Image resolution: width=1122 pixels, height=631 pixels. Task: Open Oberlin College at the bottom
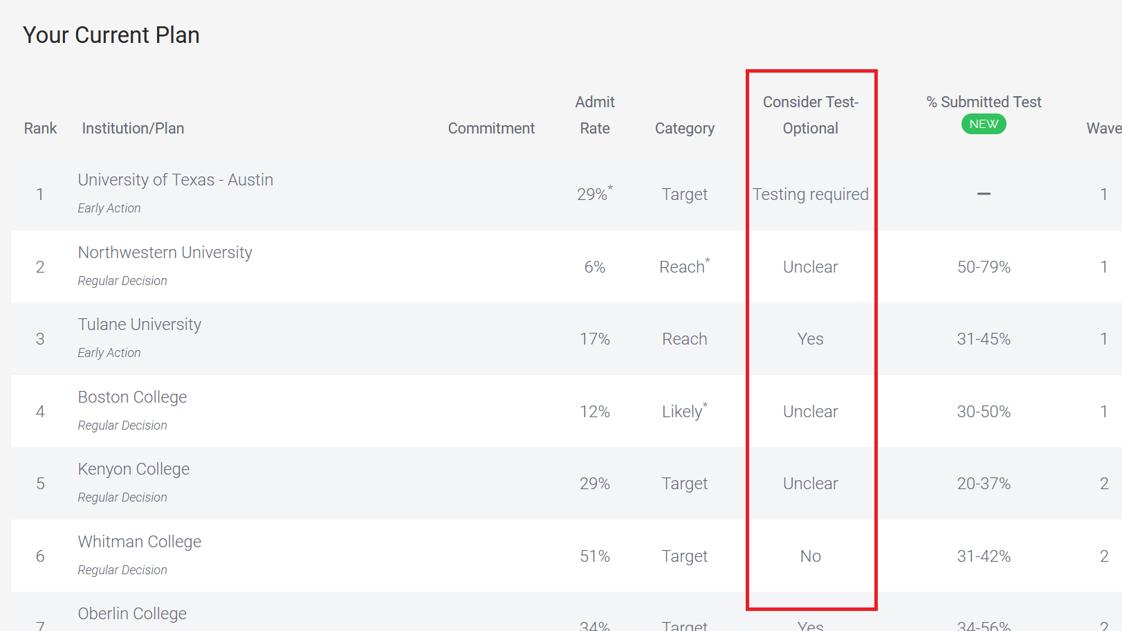132,614
